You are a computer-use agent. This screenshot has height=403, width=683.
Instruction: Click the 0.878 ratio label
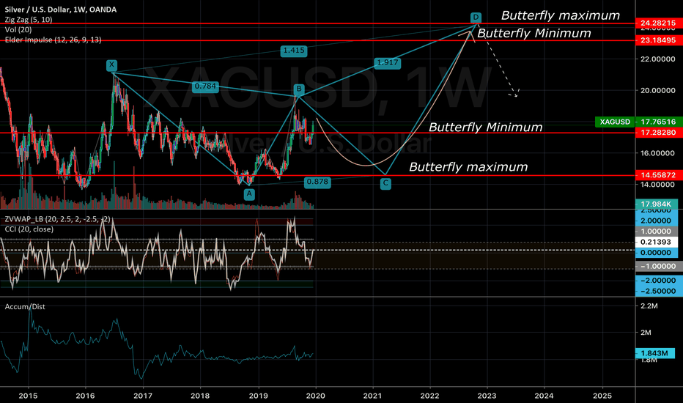pos(317,182)
